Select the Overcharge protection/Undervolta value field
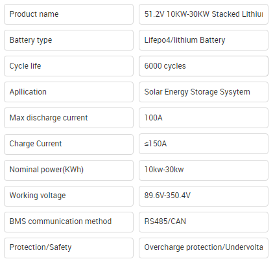273x259 pixels. [204, 248]
